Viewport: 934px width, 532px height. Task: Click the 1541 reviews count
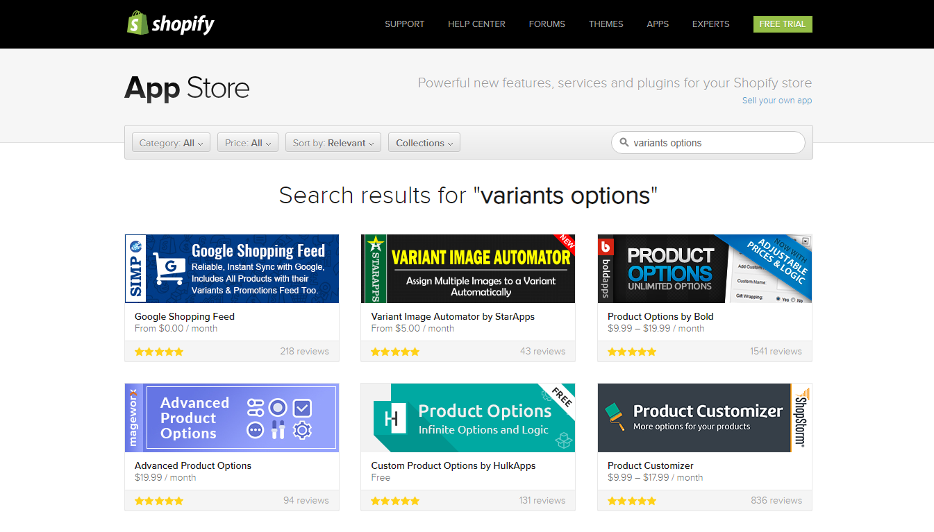pos(776,352)
